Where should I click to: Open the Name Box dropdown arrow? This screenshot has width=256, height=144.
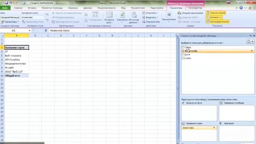coord(29,30)
